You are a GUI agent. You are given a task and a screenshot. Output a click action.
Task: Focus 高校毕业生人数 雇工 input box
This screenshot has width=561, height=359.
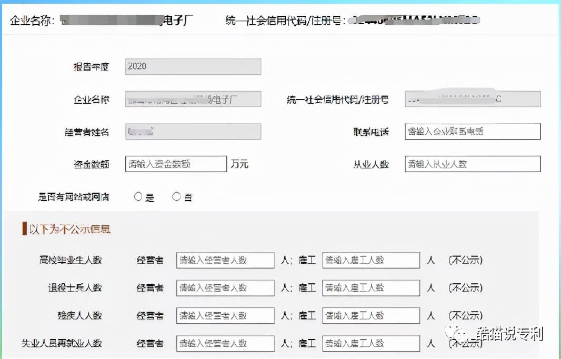371,260
